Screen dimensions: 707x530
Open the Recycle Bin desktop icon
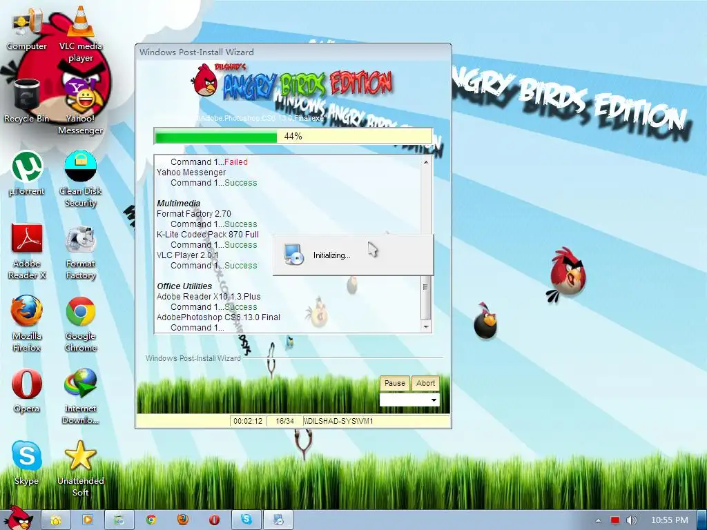pyautogui.click(x=27, y=101)
